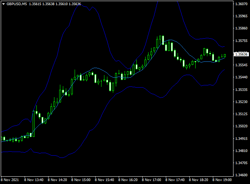Click the 8 Nov 2021 date label
Viewport: 250px width, 184px height.
coord(9,181)
